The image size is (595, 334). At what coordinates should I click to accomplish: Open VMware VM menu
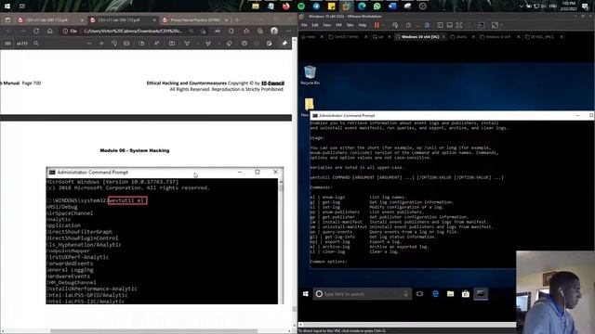[x=338, y=25]
